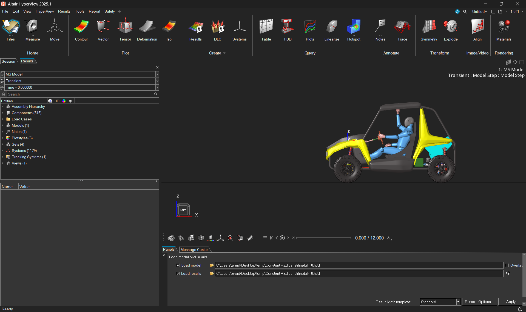Open the FBD query tool
Viewport: 526px width, 312px height.
288,30
